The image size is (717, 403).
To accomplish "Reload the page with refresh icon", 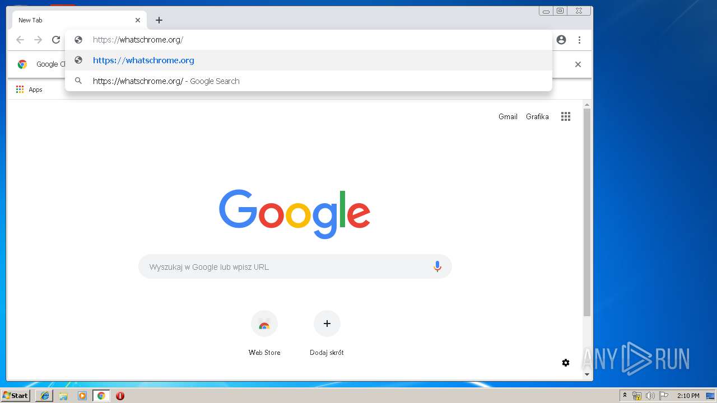I will coord(56,40).
